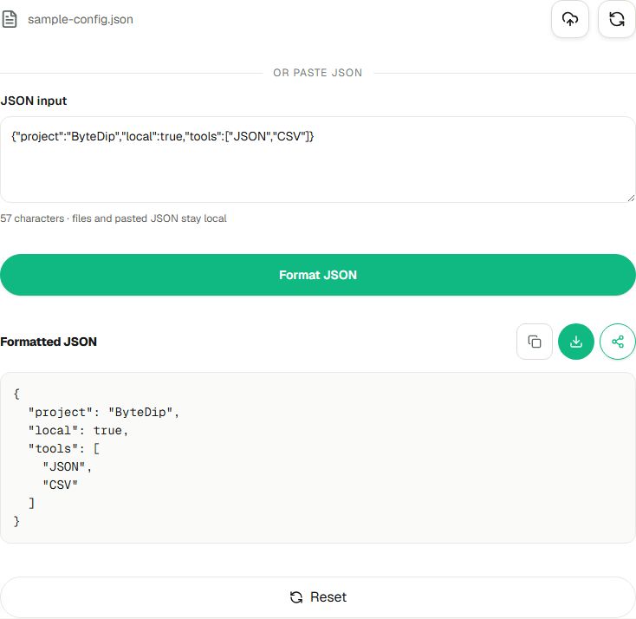Click the "JSON input" label
The width and height of the screenshot is (636, 619).
pos(34,101)
